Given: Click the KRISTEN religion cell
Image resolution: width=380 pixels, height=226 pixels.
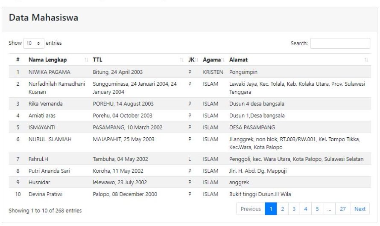Looking at the screenshot, I should point(213,72).
